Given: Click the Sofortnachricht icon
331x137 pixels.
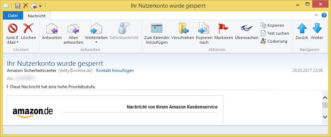Looking at the screenshot, I should [124, 28].
